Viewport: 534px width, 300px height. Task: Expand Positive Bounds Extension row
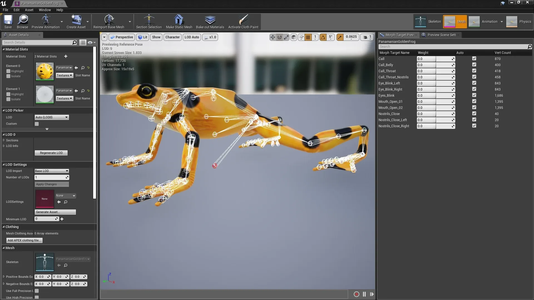coord(4,277)
